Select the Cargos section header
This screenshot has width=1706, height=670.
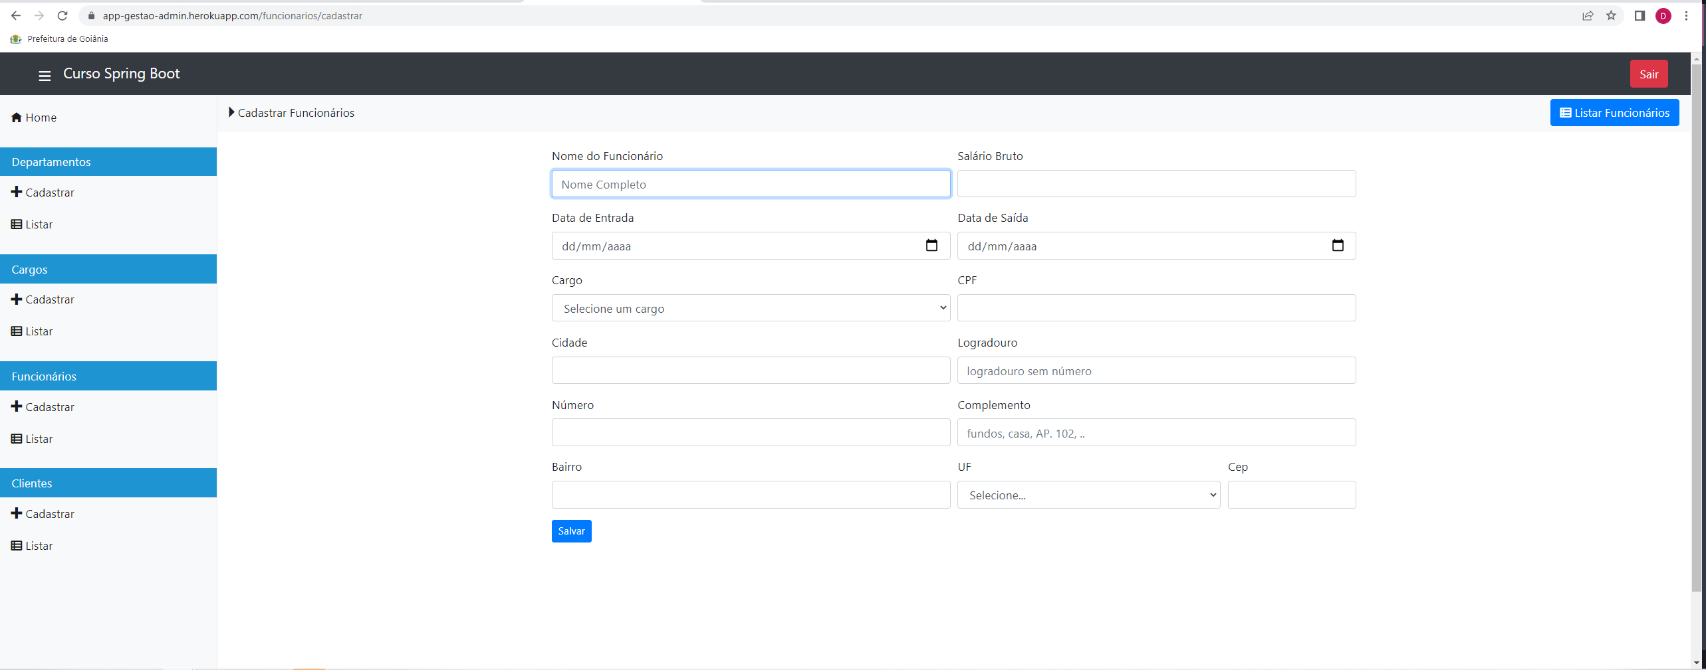(x=29, y=269)
